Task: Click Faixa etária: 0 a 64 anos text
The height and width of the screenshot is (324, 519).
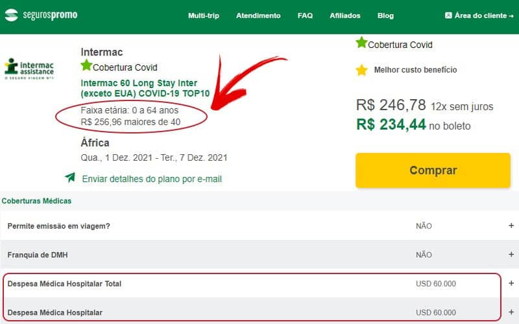Action: coord(129,110)
